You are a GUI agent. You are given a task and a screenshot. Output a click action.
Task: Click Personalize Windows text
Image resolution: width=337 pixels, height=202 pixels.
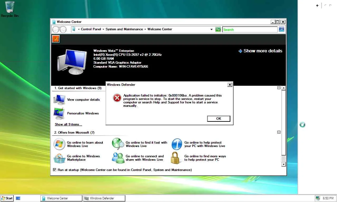coord(83,113)
